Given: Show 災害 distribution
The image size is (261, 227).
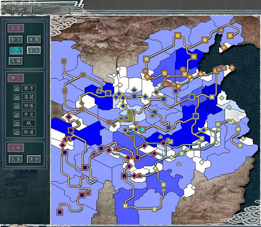Looking at the screenshot, I should 16,159.
